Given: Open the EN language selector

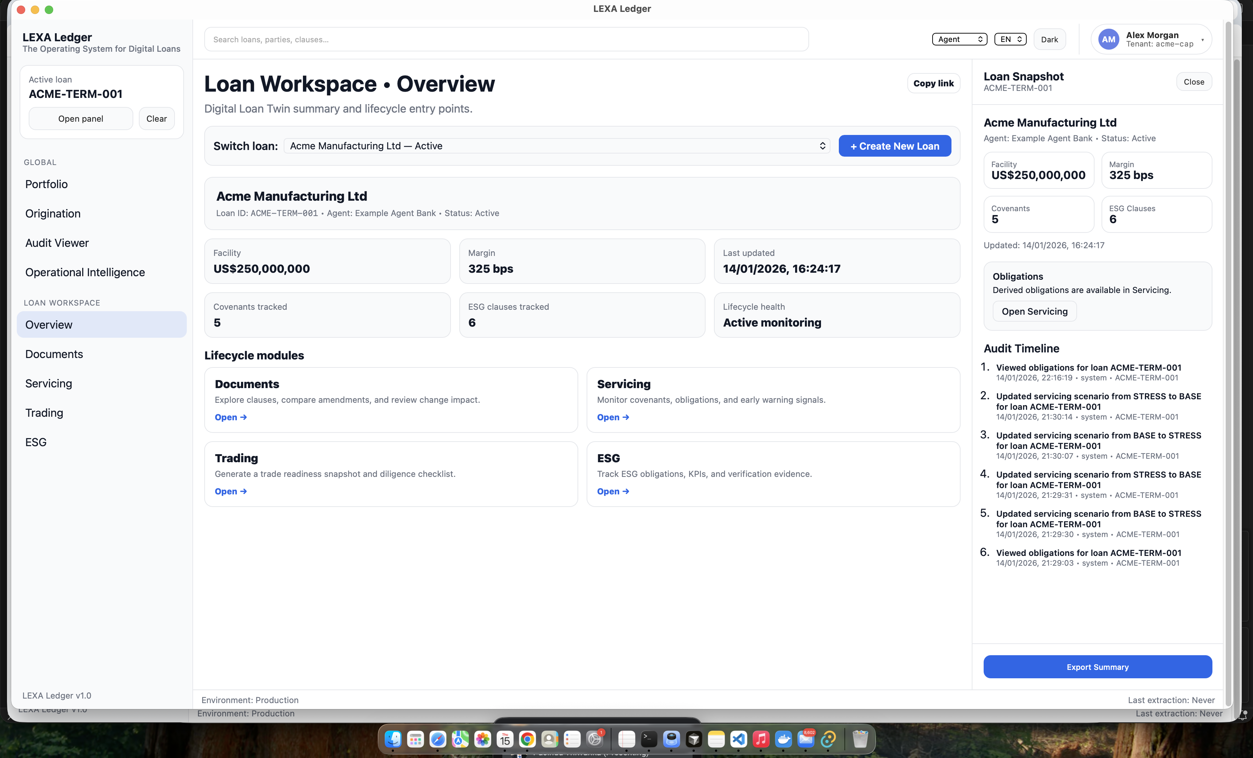Looking at the screenshot, I should coord(1010,39).
